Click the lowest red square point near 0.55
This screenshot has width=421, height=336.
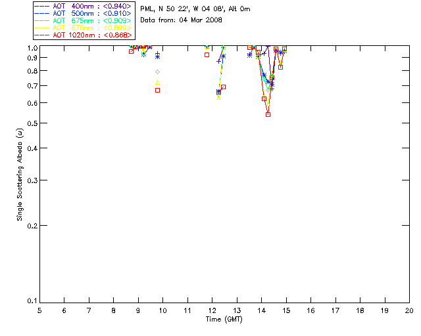tap(268, 114)
